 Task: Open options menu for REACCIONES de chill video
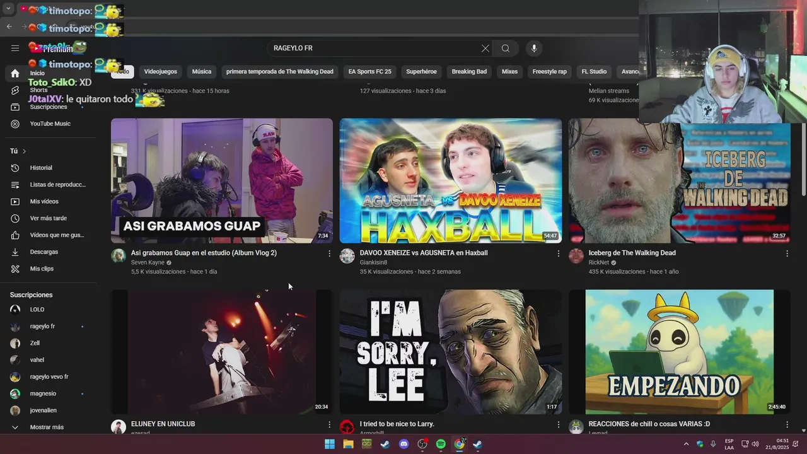point(787,424)
